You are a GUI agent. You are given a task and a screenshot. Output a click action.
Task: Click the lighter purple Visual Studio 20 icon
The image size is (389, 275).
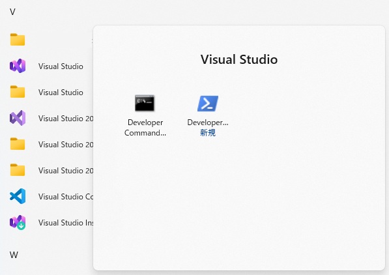click(x=18, y=118)
